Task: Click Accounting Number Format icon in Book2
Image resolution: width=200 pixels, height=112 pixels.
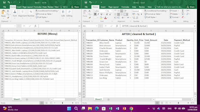Action: pyautogui.click(x=134, y=14)
